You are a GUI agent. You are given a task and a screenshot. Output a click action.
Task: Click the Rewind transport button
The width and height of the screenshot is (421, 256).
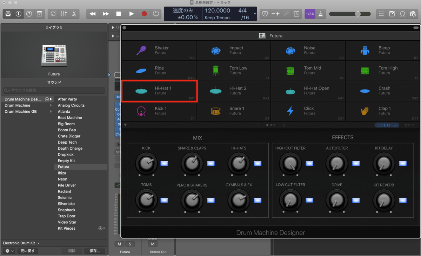click(x=93, y=14)
